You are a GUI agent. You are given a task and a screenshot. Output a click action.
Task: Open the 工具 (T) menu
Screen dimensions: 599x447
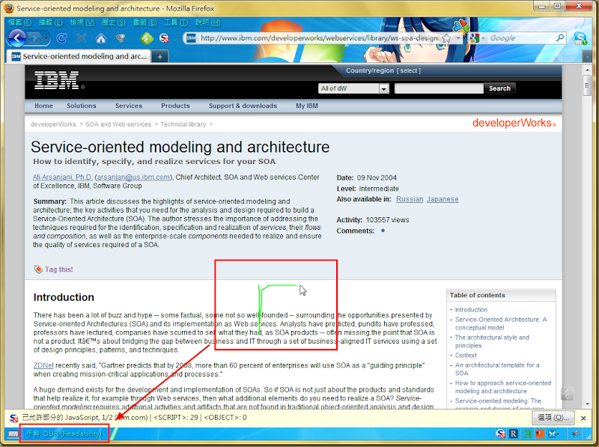tap(176, 22)
